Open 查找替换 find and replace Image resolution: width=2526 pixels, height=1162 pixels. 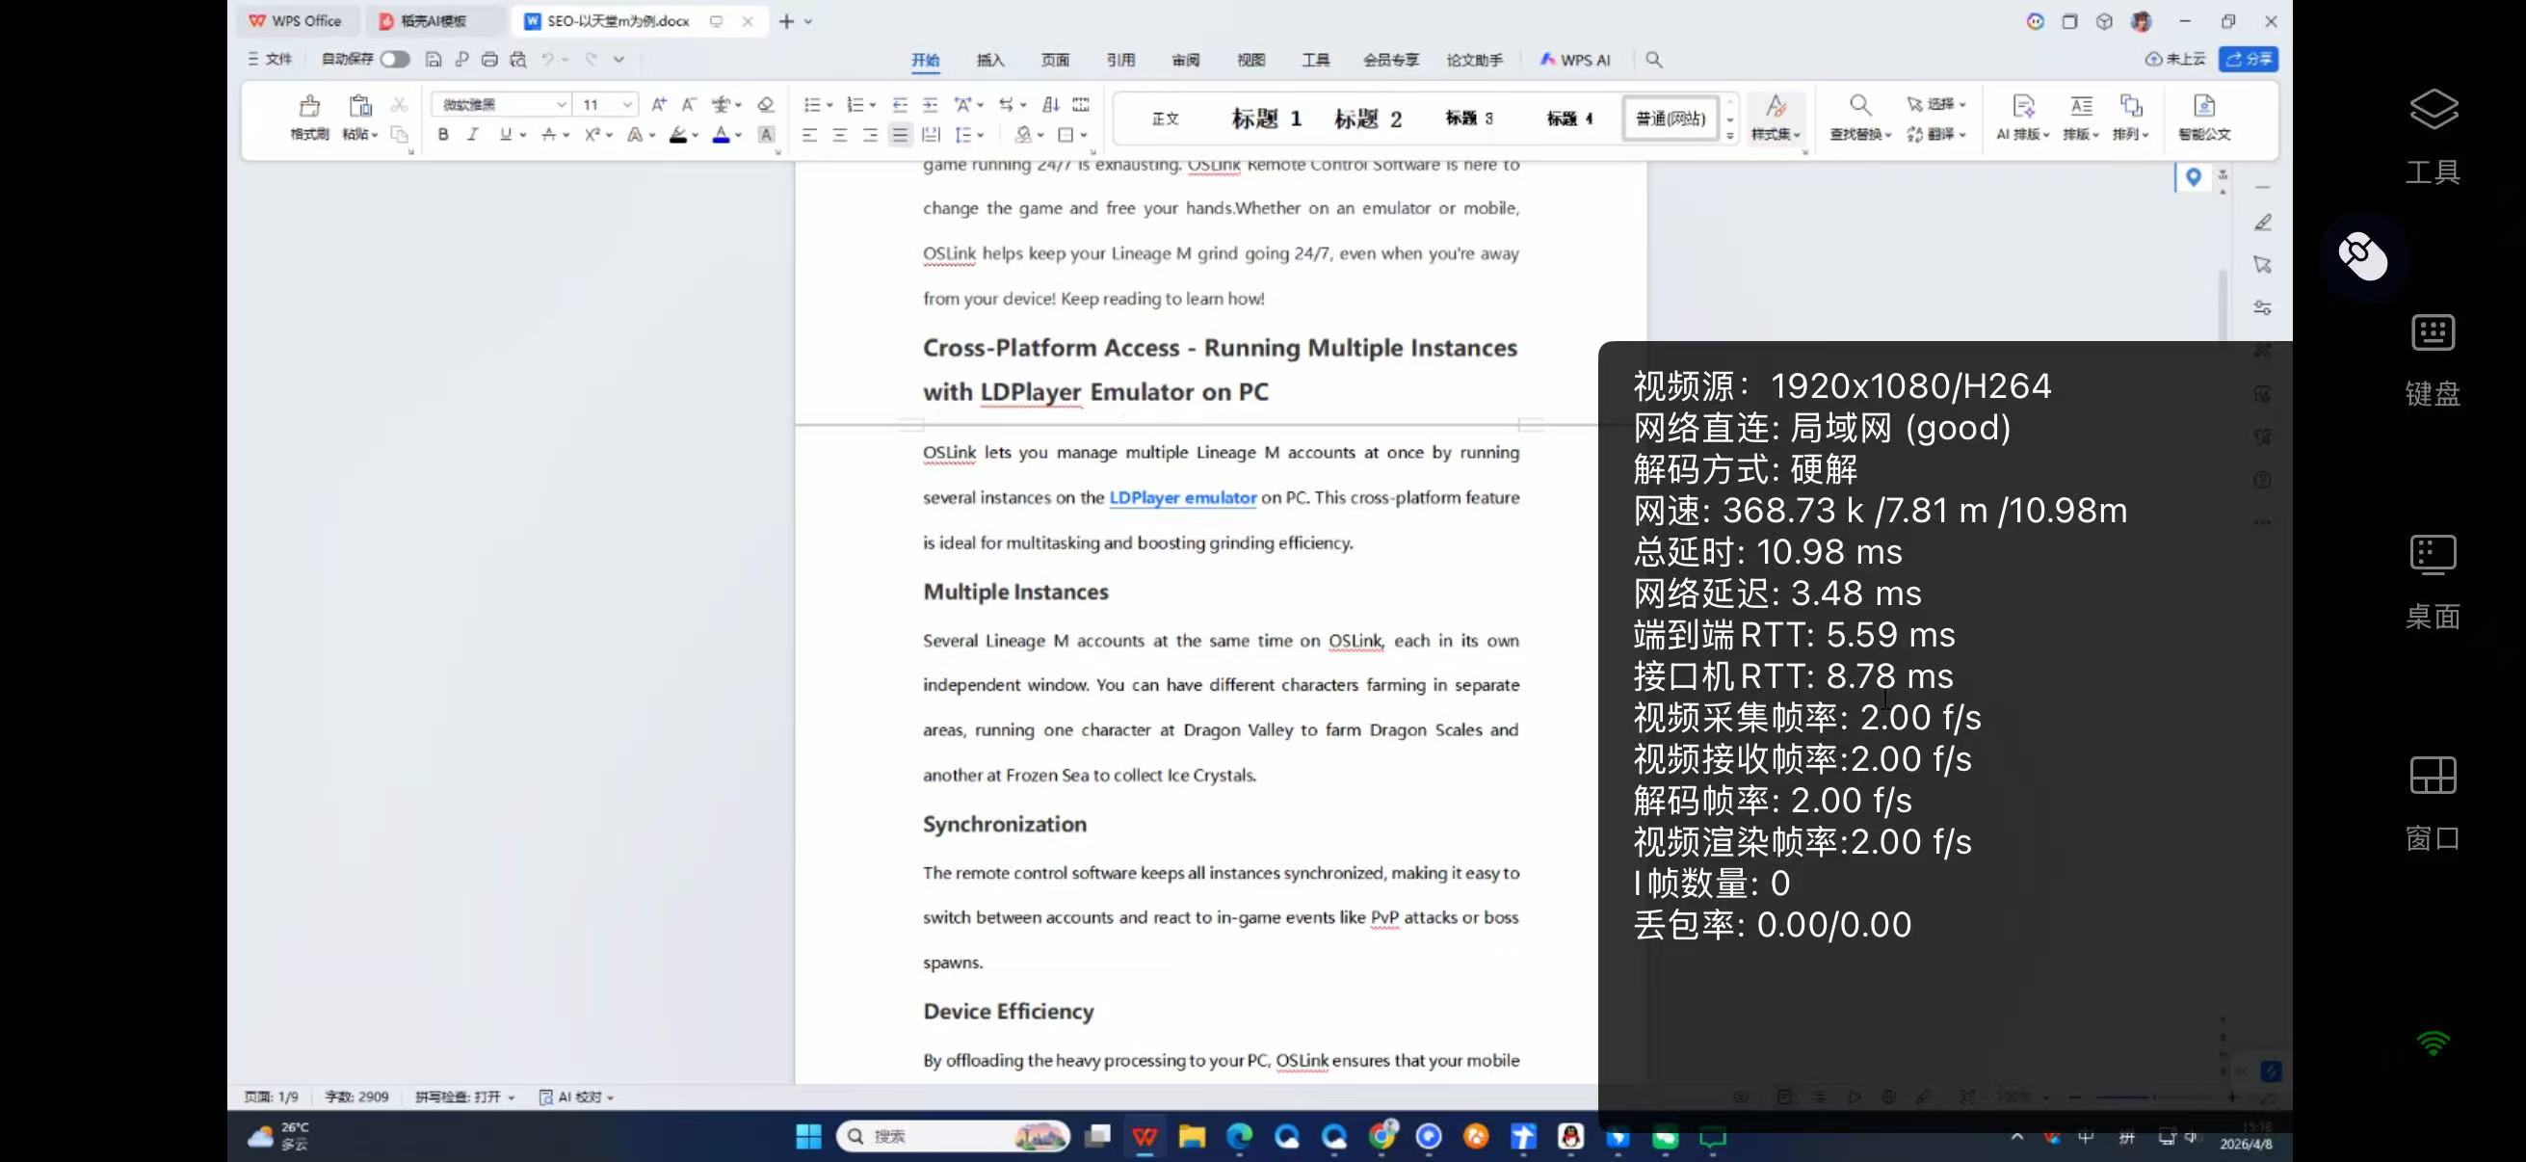coord(1860,119)
